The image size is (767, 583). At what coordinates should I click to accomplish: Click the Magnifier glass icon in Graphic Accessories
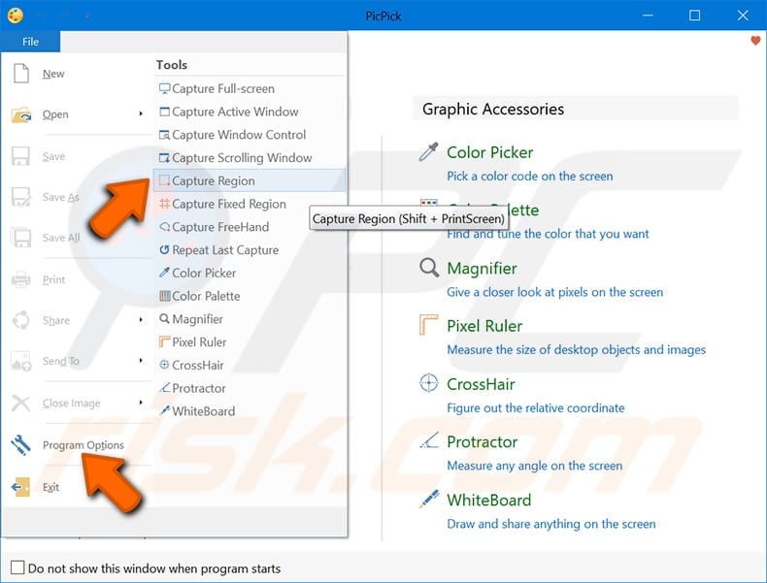[x=429, y=268]
